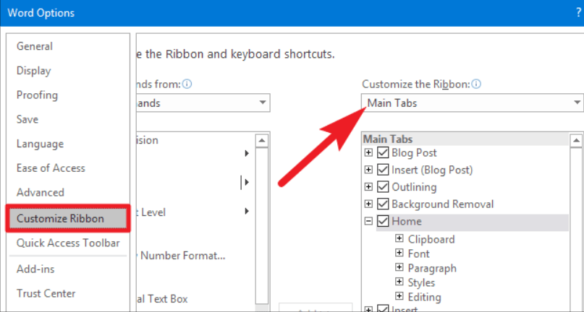Select the Styles group row
584x312 pixels.
pos(421,282)
